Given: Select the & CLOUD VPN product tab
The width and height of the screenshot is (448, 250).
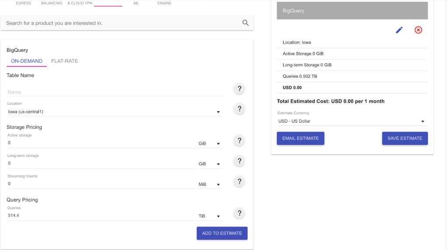Looking at the screenshot, I should coord(80,3).
